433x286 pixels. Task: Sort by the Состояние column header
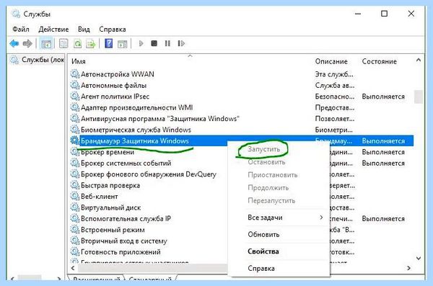click(379, 61)
